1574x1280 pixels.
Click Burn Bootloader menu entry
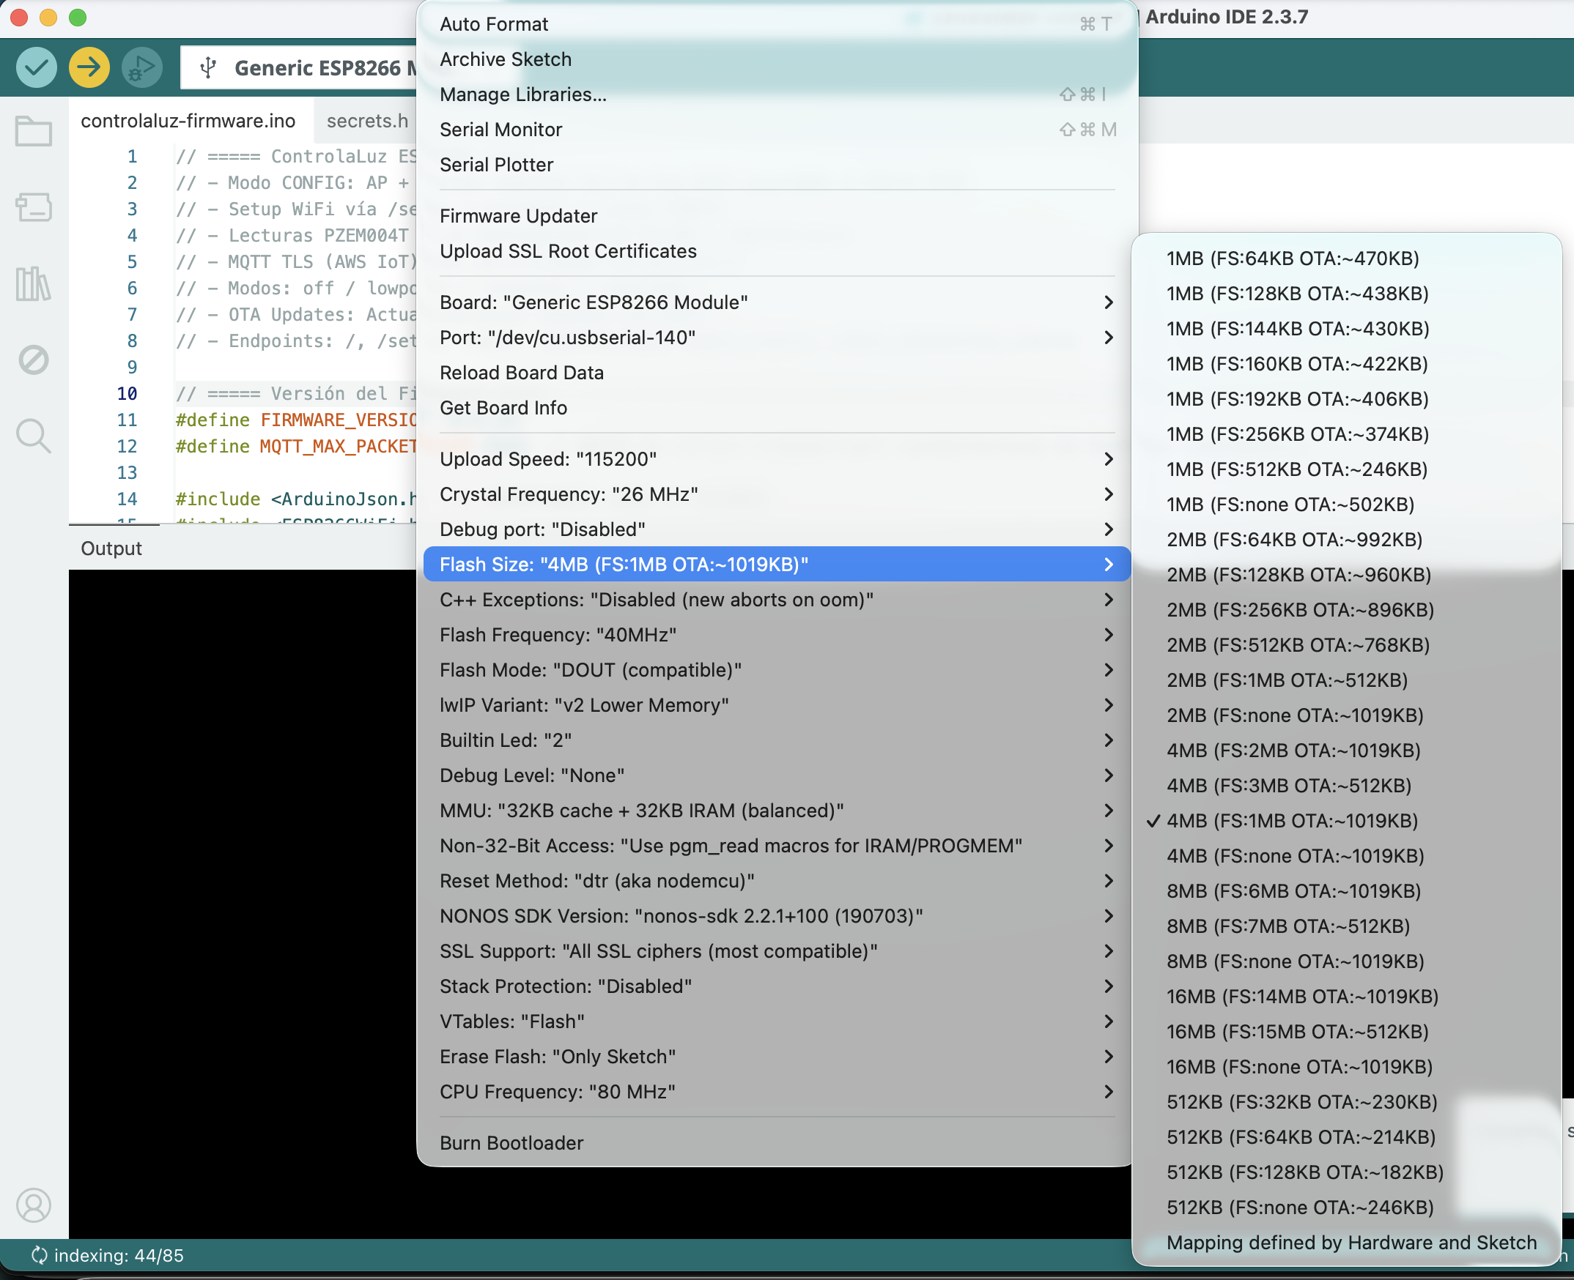coord(511,1143)
